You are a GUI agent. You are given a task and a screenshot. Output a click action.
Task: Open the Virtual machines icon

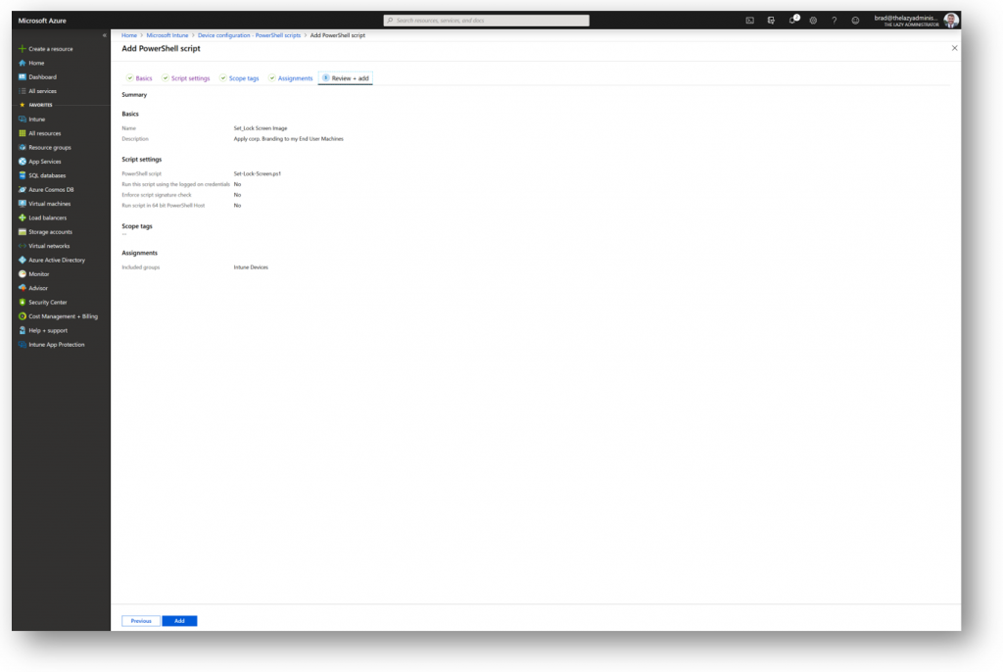coord(23,204)
